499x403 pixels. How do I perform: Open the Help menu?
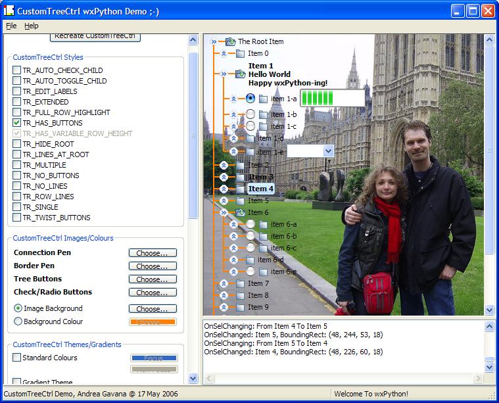(x=32, y=26)
